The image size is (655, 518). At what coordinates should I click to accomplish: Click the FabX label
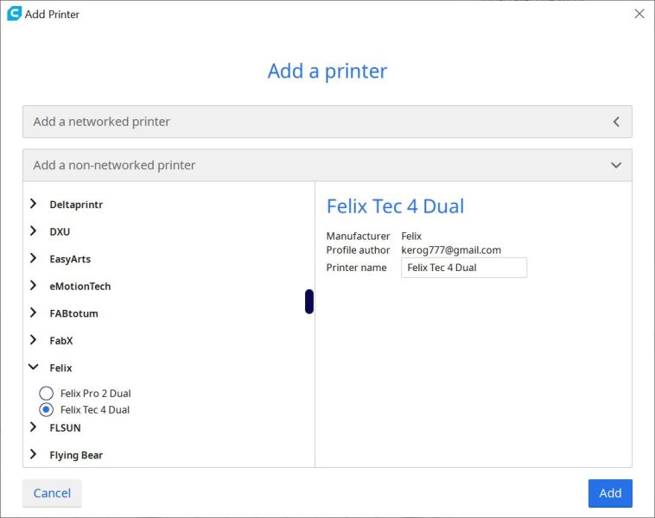click(61, 341)
